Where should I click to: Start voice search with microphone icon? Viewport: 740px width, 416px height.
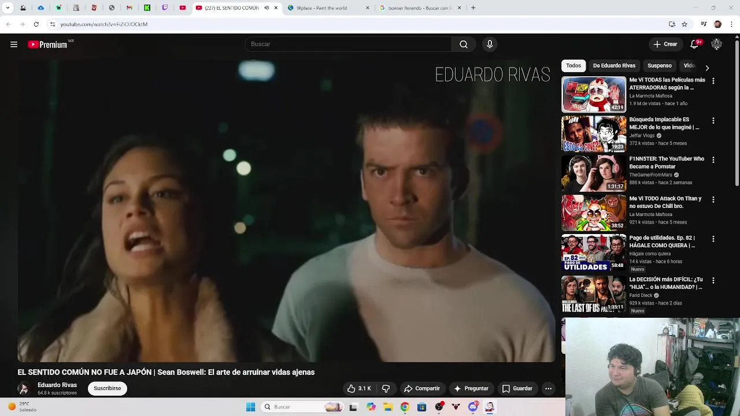[x=490, y=44]
